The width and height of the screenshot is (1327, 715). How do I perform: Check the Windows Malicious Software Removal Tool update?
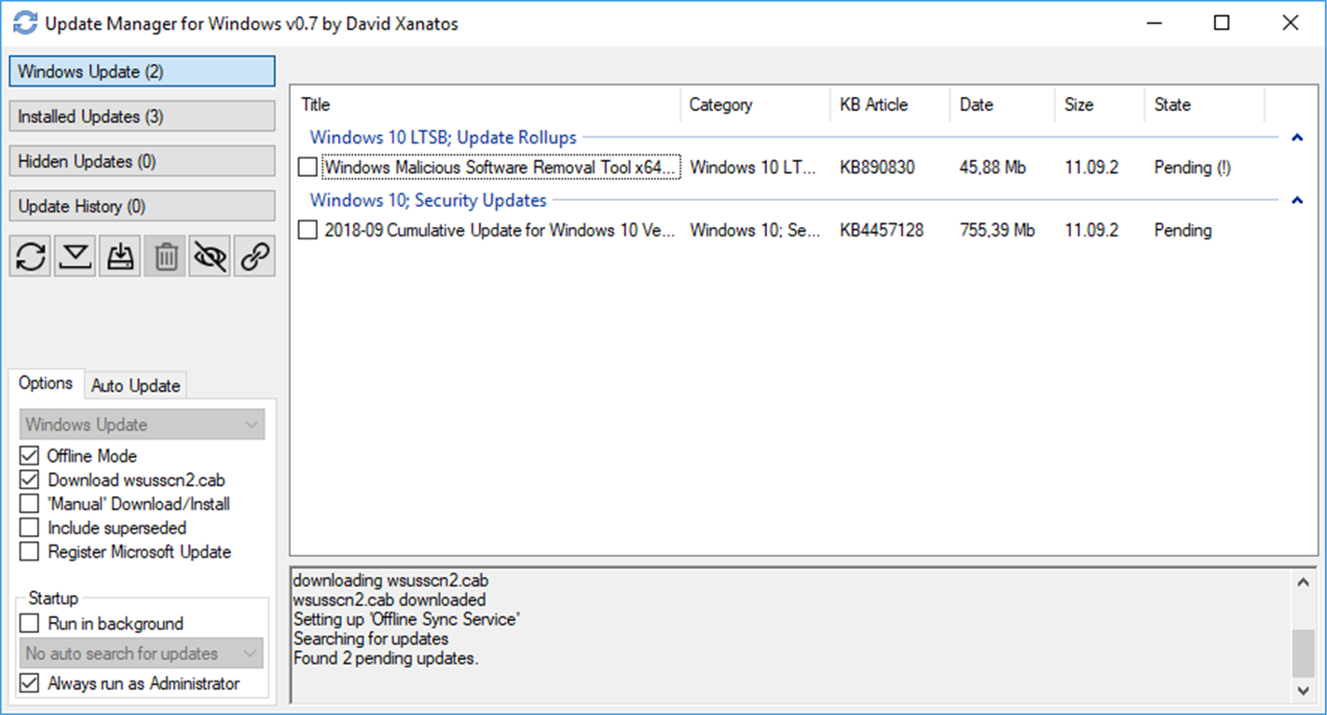(308, 168)
